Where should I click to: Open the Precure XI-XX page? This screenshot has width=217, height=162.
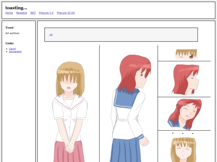(x=66, y=13)
